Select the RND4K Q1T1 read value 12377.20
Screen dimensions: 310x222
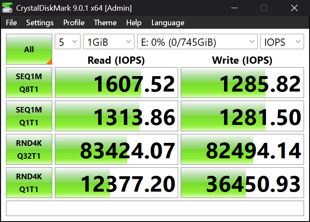[x=116, y=183]
